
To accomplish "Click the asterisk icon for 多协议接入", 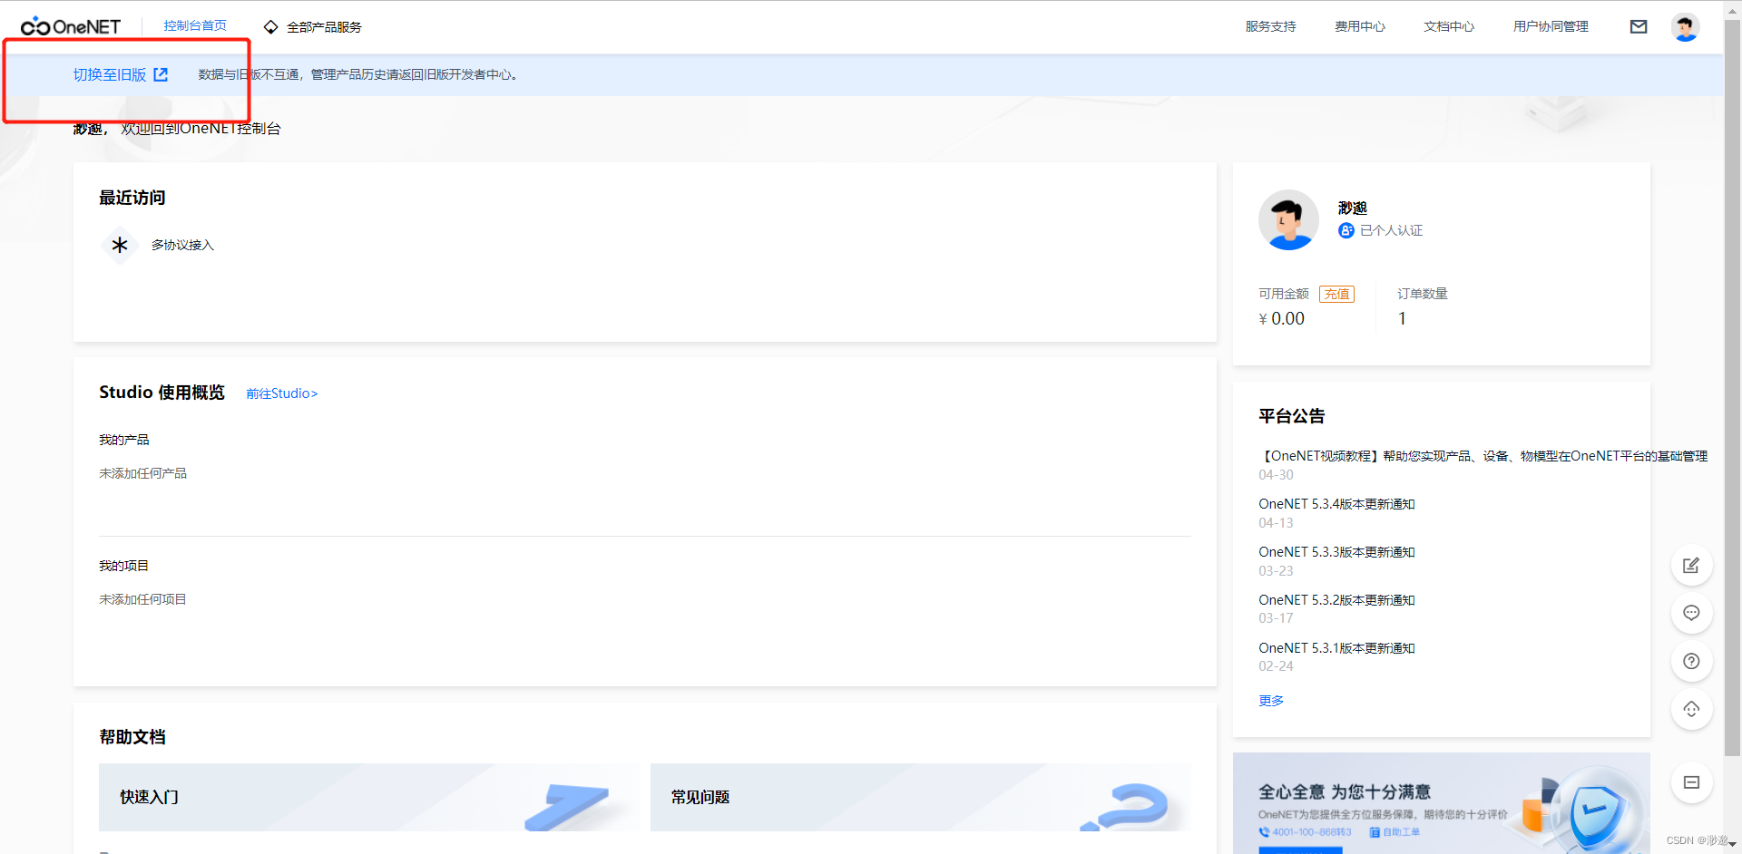I will pyautogui.click(x=120, y=245).
